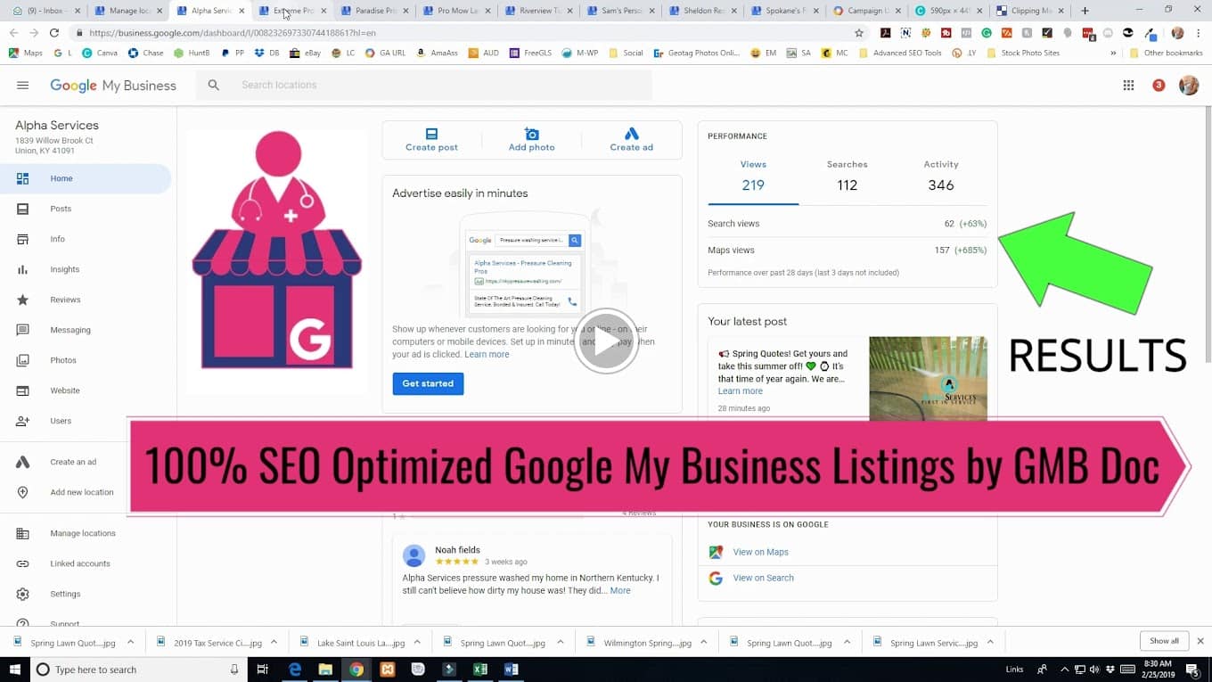Screen dimensions: 1212x682
Task: Click the Create ad card icon
Action: coord(631,134)
